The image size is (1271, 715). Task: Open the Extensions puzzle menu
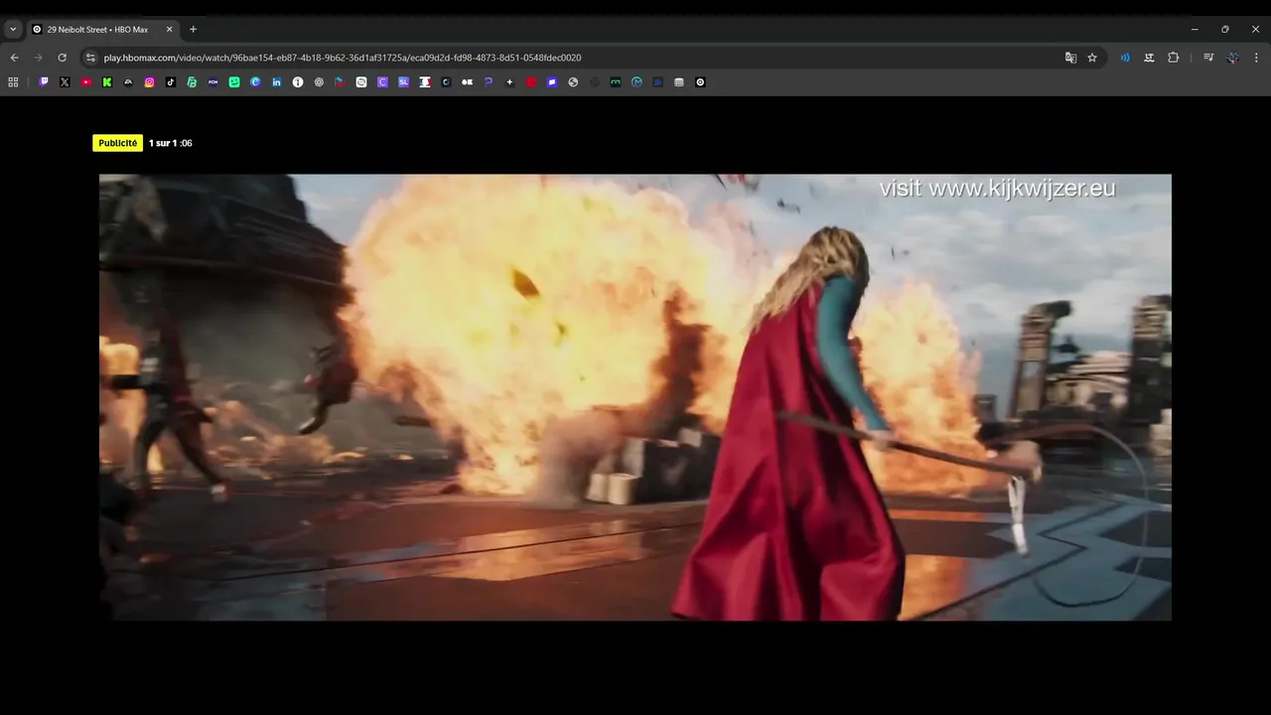(1173, 58)
